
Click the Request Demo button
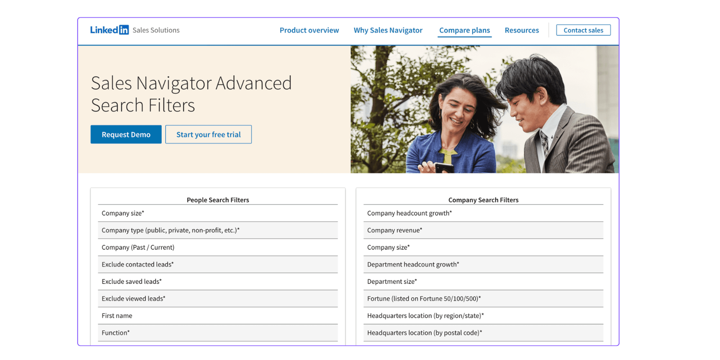126,134
